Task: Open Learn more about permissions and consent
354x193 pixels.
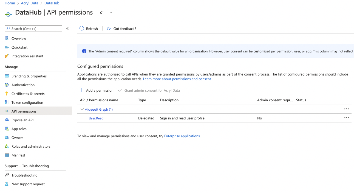Action: pos(177,79)
